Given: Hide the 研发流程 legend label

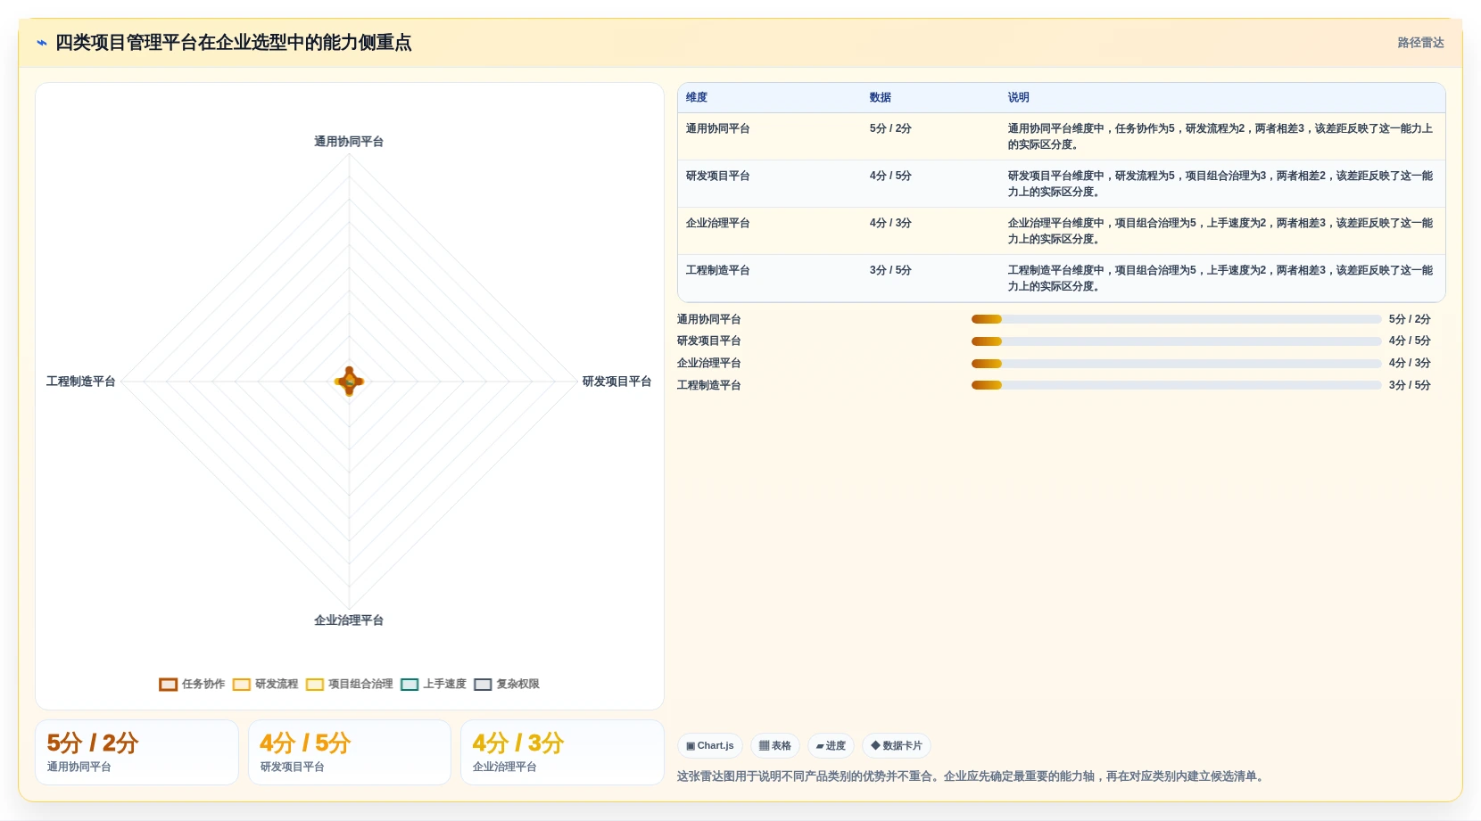Looking at the screenshot, I should click(x=277, y=685).
